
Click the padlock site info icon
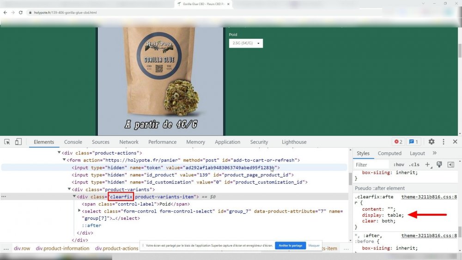pyautogui.click(x=30, y=12)
